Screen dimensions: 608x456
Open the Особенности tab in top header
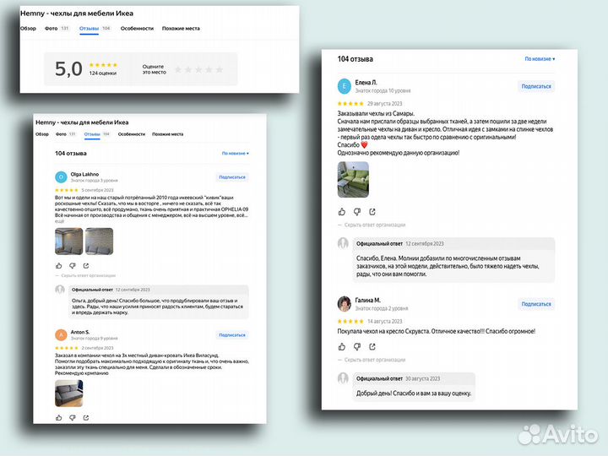tap(137, 28)
